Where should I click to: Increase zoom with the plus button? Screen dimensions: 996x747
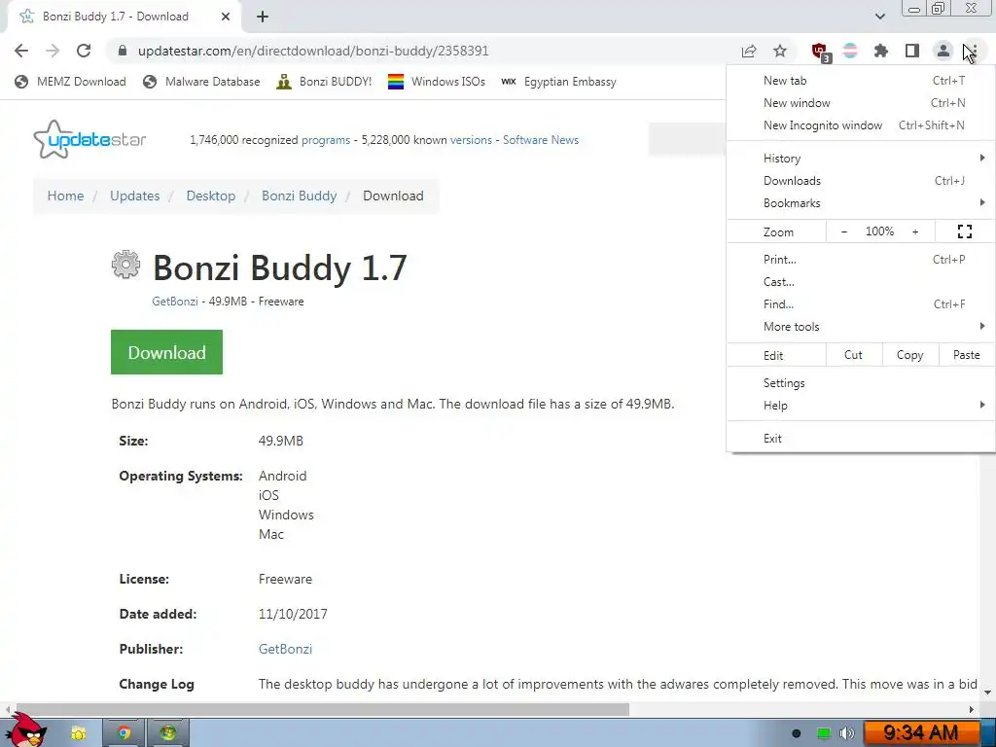[x=915, y=231]
